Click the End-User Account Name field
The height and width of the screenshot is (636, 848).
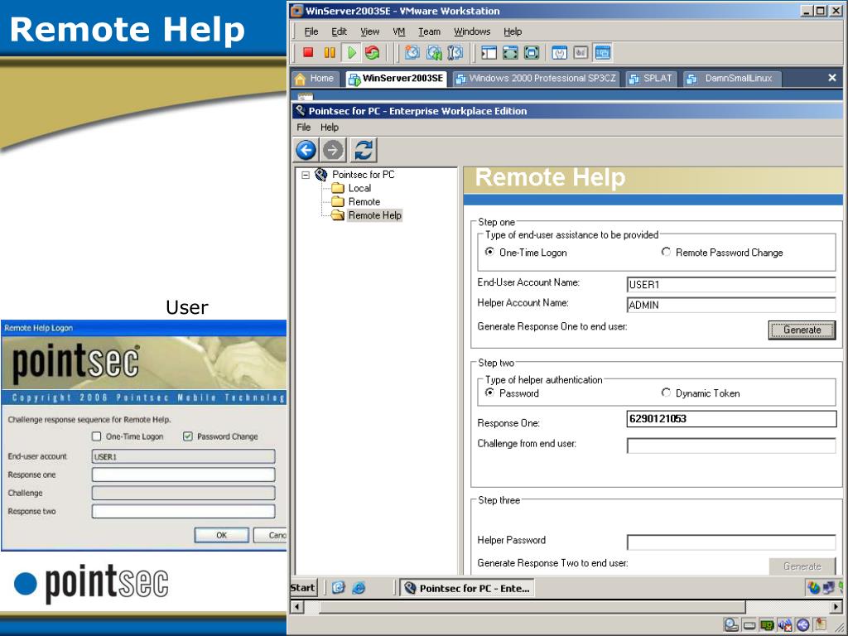pyautogui.click(x=731, y=285)
